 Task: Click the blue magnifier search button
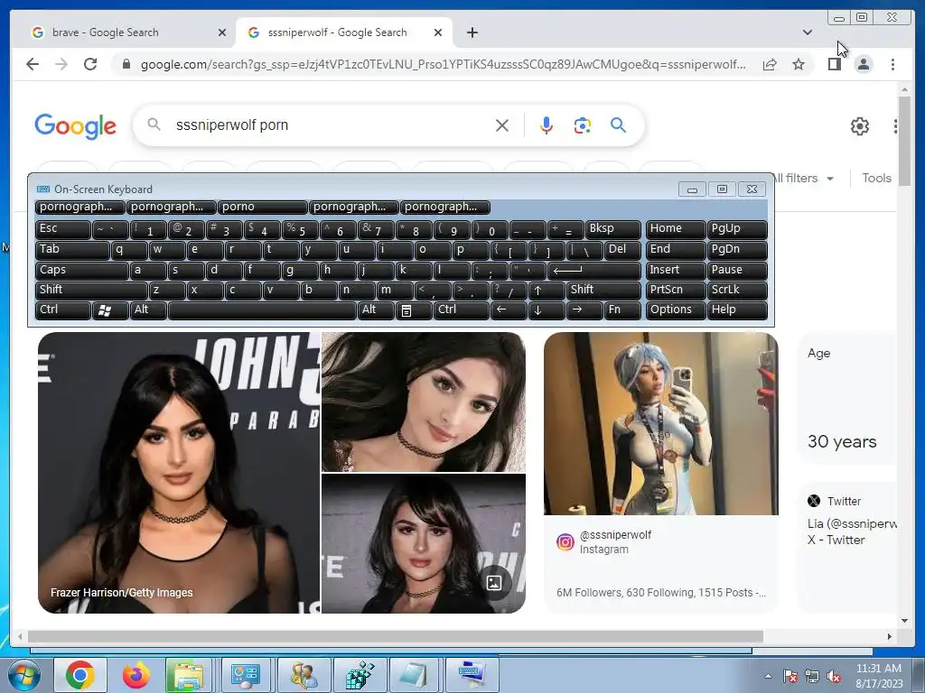618,125
